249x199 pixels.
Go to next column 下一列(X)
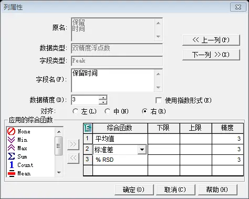211,55
